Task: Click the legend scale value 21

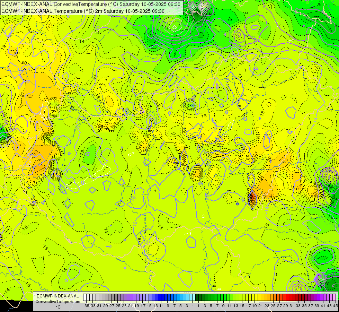Action: [x=261, y=306]
